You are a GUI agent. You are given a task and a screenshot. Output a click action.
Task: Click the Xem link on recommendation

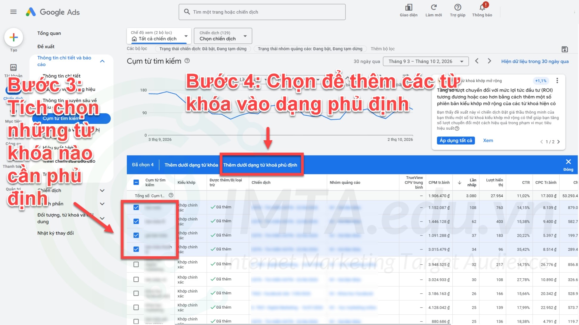tap(488, 140)
